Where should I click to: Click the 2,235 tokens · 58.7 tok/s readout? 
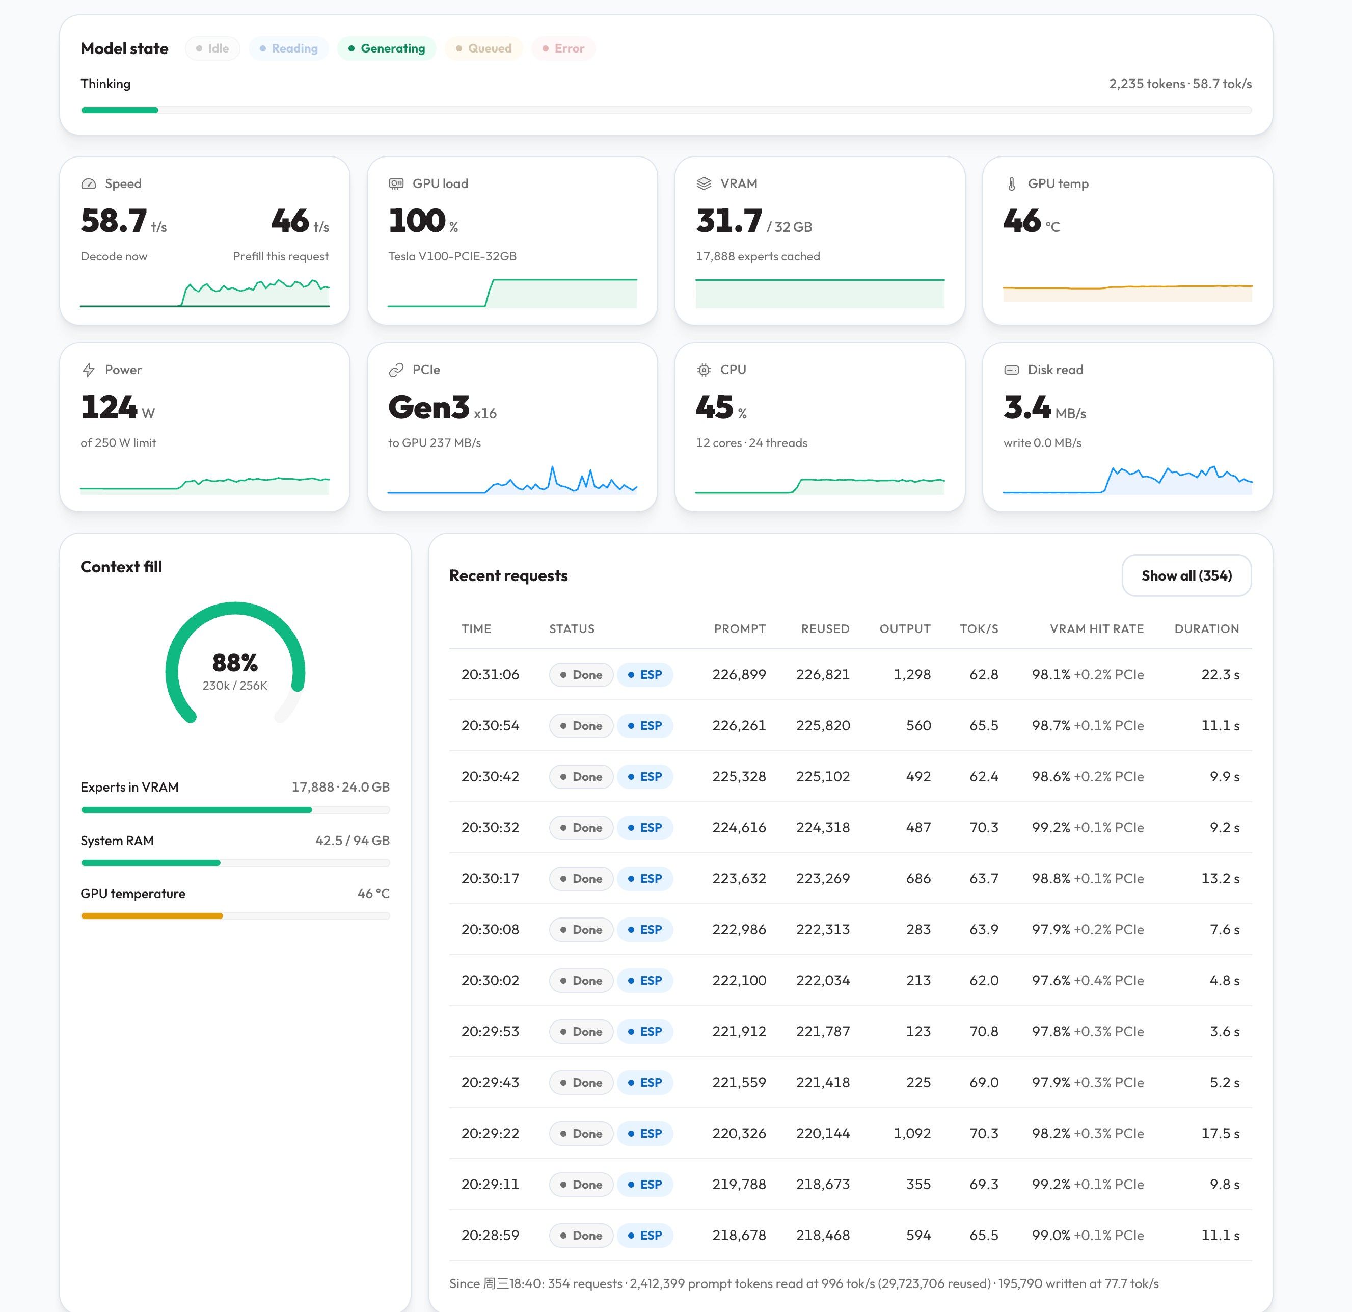point(1180,84)
